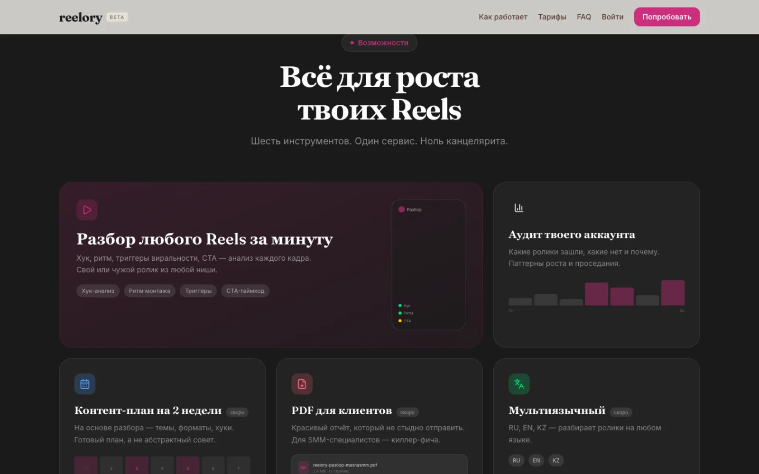Click the bar chart icon on the audit card
This screenshot has width=759, height=474.
[518, 207]
